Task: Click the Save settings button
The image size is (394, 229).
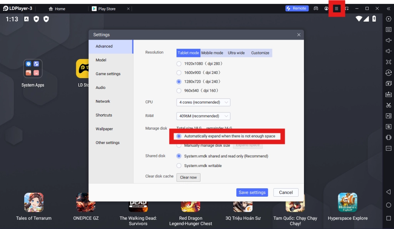Action: coord(252,192)
